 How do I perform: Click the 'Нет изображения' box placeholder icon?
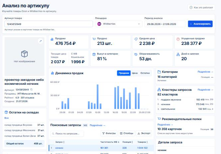pos(24,54)
